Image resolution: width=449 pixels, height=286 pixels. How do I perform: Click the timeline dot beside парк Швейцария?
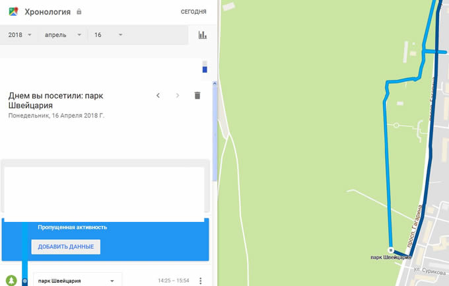(x=25, y=281)
